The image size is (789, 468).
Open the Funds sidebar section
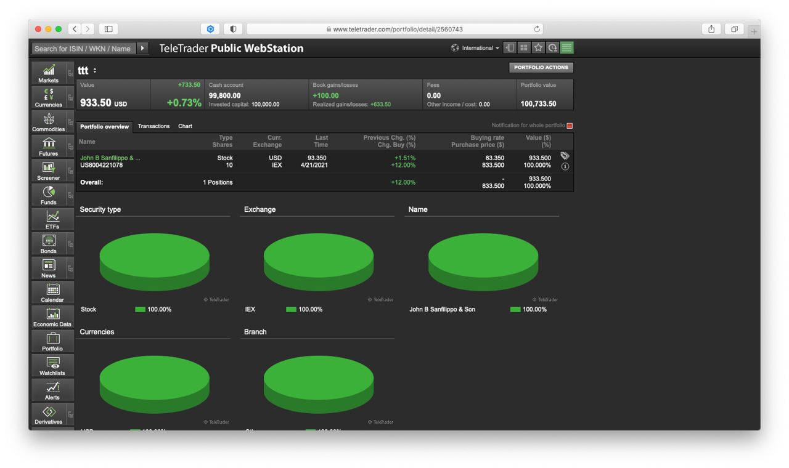49,195
